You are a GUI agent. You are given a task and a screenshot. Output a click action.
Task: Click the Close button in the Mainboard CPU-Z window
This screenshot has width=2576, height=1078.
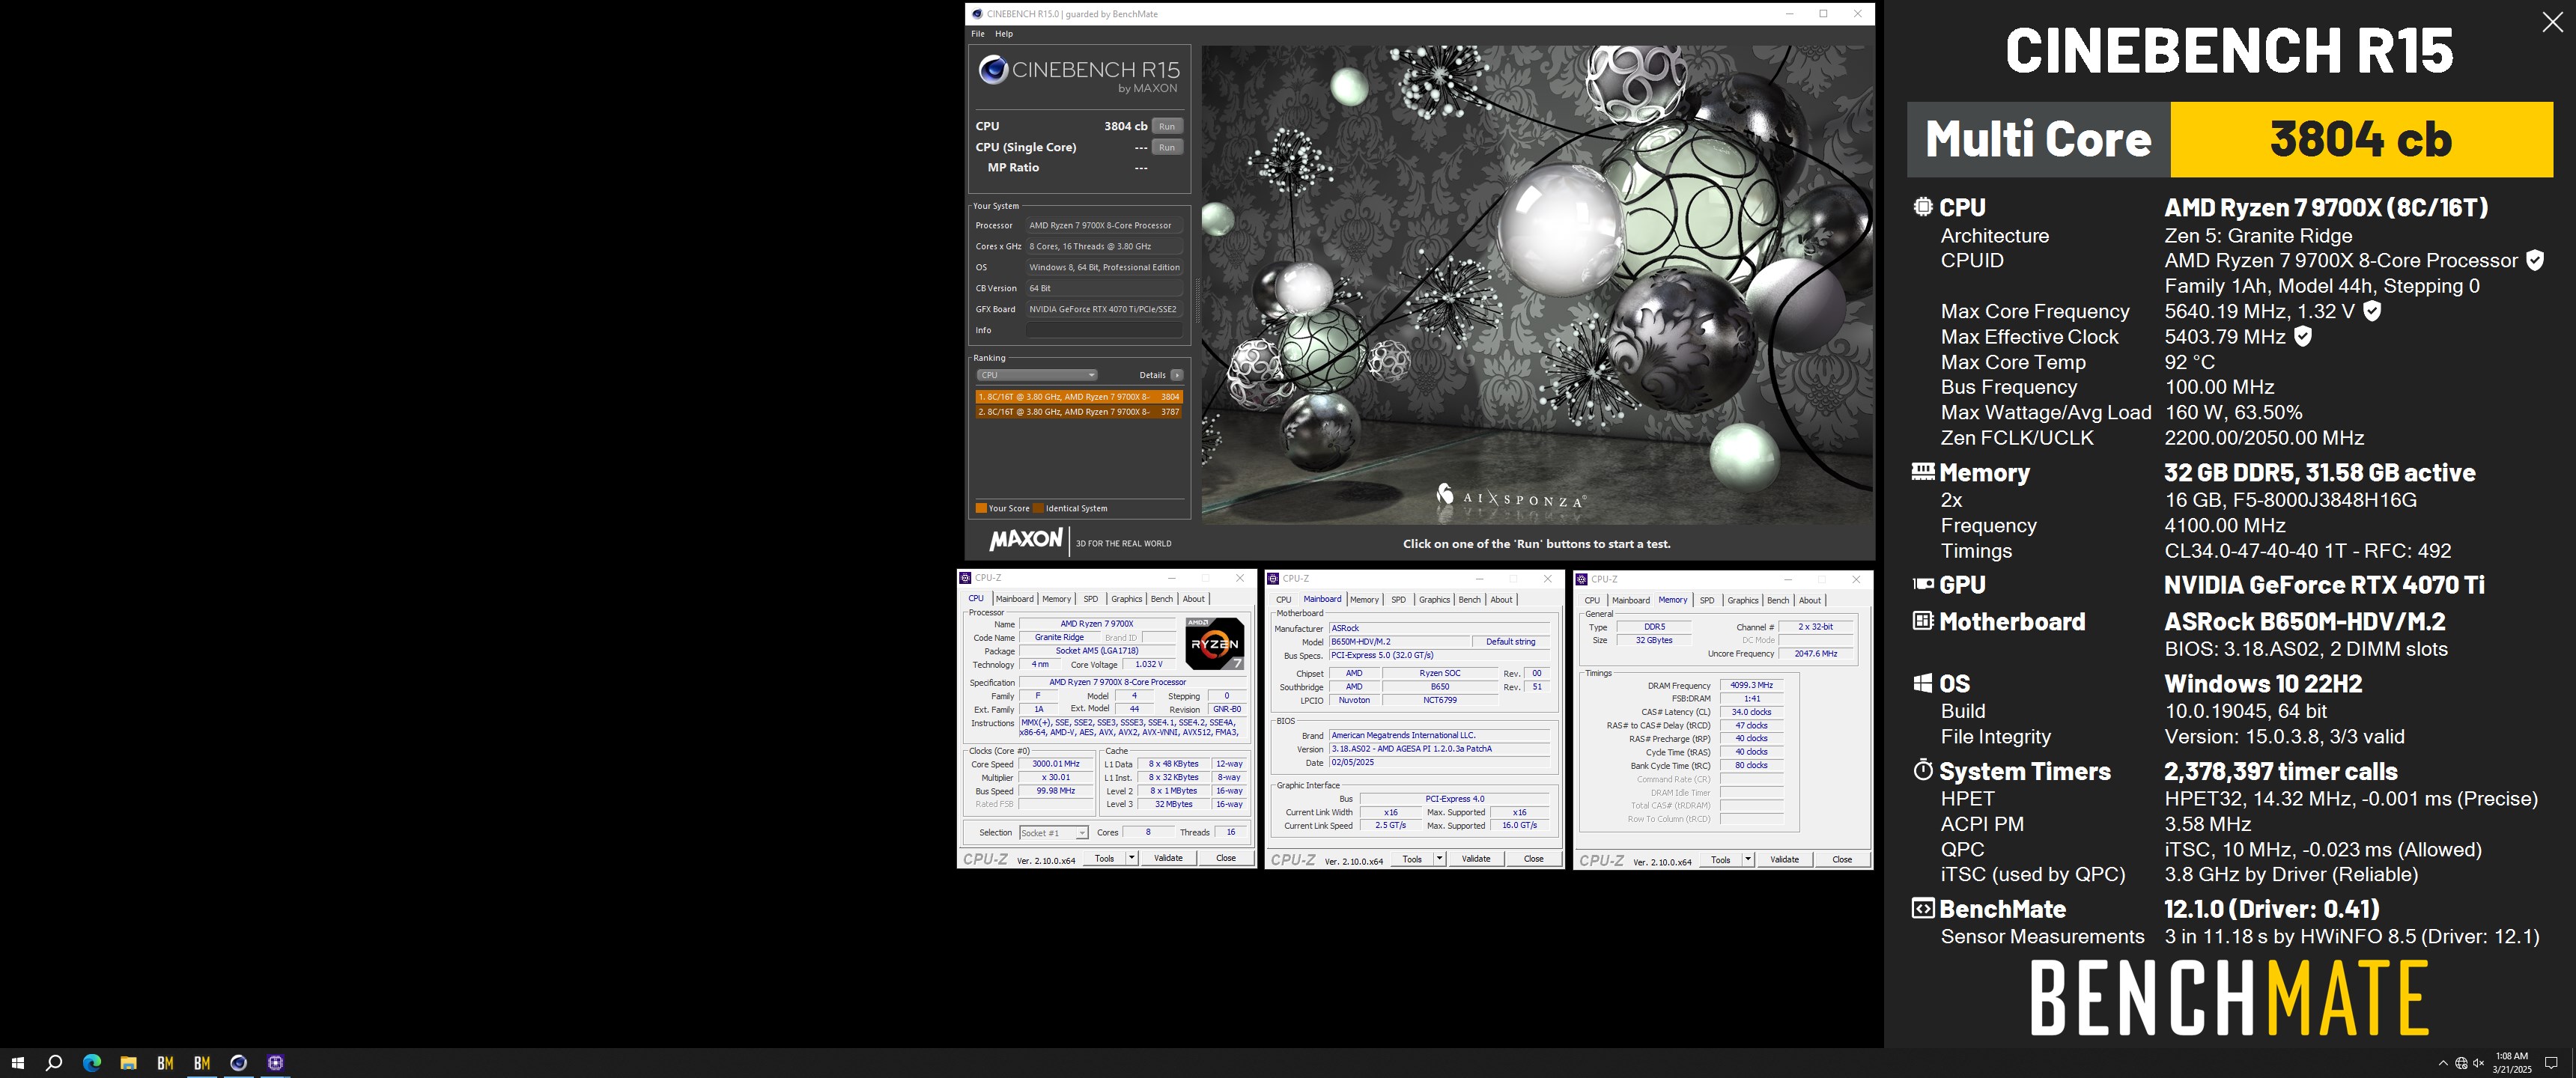click(x=1534, y=859)
